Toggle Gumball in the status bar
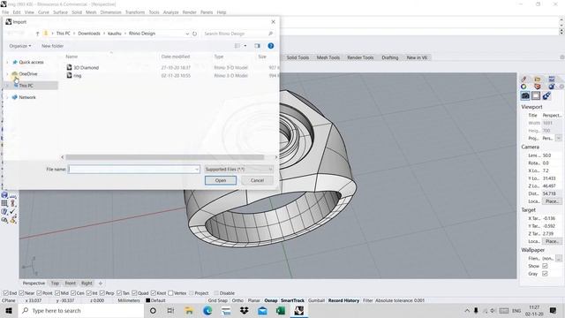The image size is (565, 318). pos(316,300)
